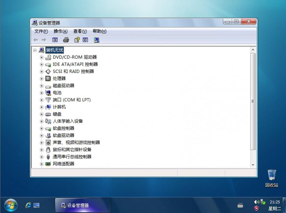
Task: Expand the 键盘 node
Action: (x=41, y=114)
